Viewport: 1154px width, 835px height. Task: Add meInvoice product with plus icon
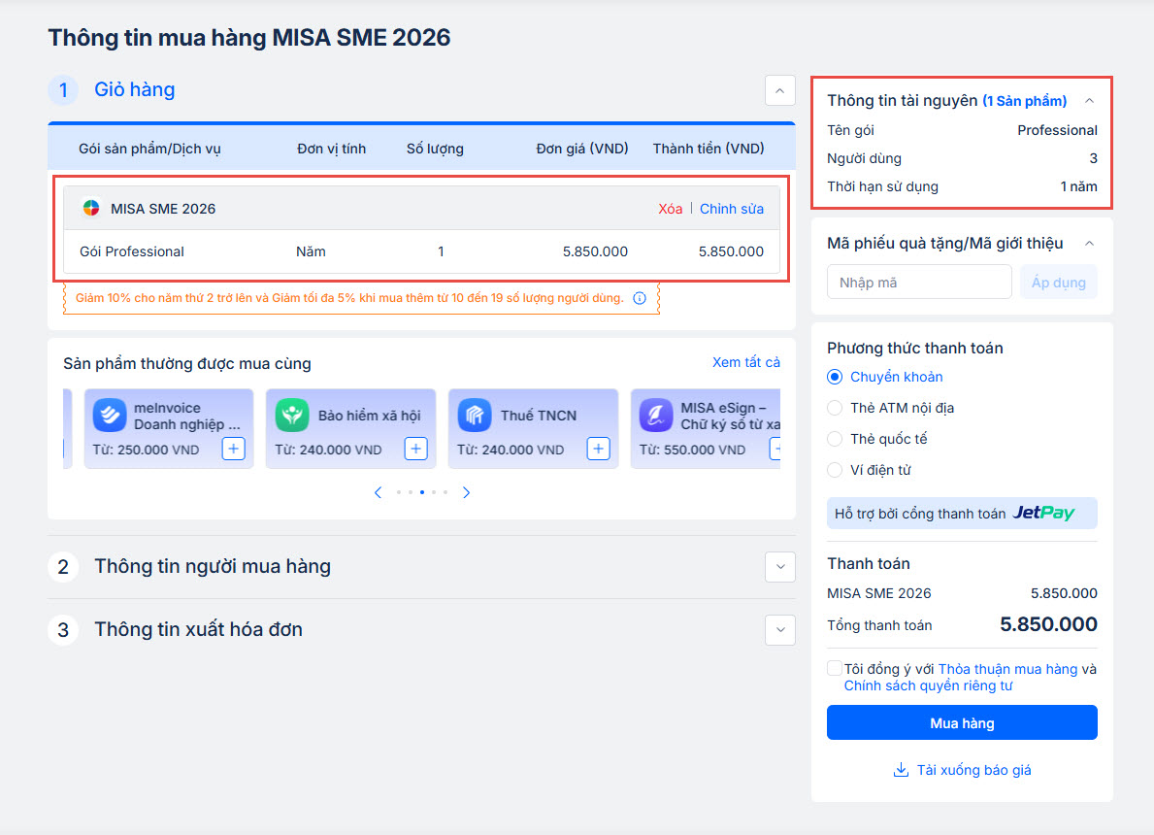coord(233,449)
